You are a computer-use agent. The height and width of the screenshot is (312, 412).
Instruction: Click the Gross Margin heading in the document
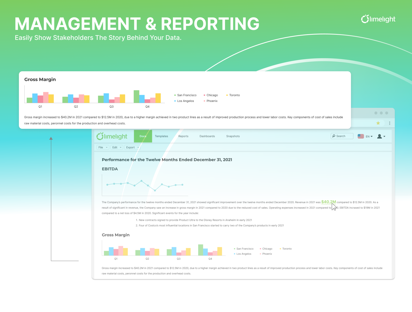click(x=116, y=235)
